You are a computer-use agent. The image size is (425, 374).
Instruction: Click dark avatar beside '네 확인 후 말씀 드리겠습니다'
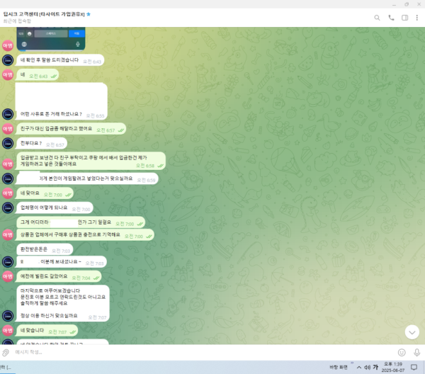[x=8, y=60]
